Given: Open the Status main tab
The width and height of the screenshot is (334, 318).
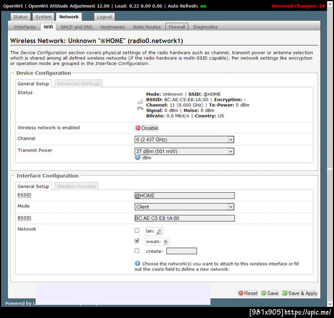Looking at the screenshot, I should click(x=21, y=17).
